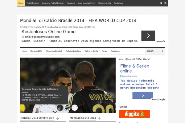
Task: Click the Search input field
Action: coord(152,51)
